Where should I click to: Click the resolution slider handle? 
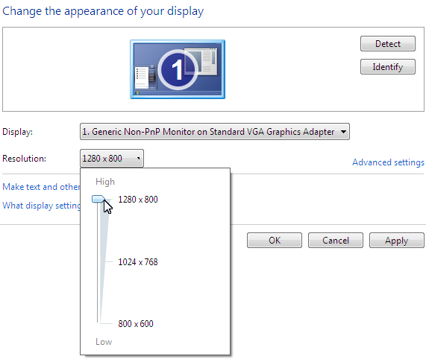tap(98, 199)
